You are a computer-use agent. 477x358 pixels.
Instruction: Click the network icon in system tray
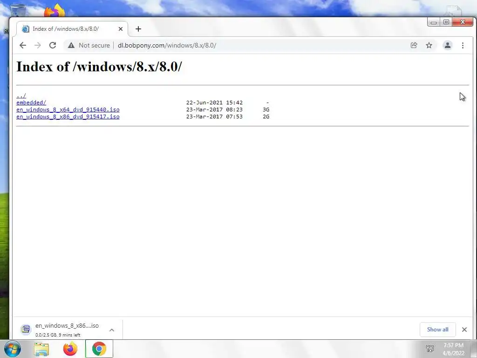coord(430,349)
